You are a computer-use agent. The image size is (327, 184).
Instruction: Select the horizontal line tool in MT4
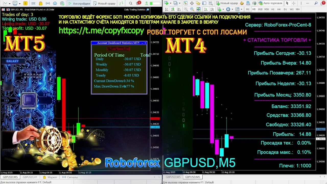(307, 3)
